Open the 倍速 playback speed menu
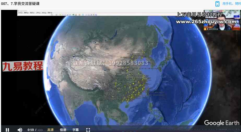The width and height of the screenshot is (241, 132). 63,130
